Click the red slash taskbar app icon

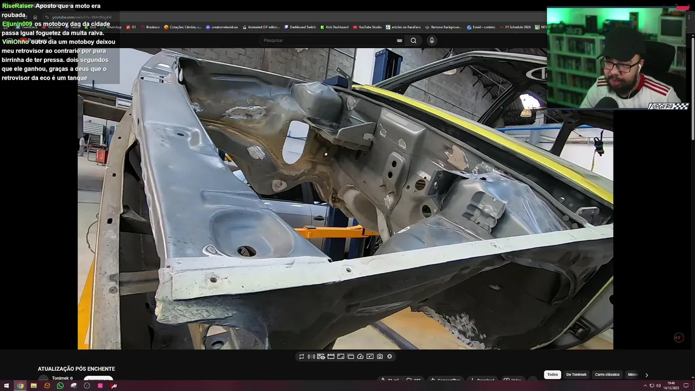click(x=114, y=386)
